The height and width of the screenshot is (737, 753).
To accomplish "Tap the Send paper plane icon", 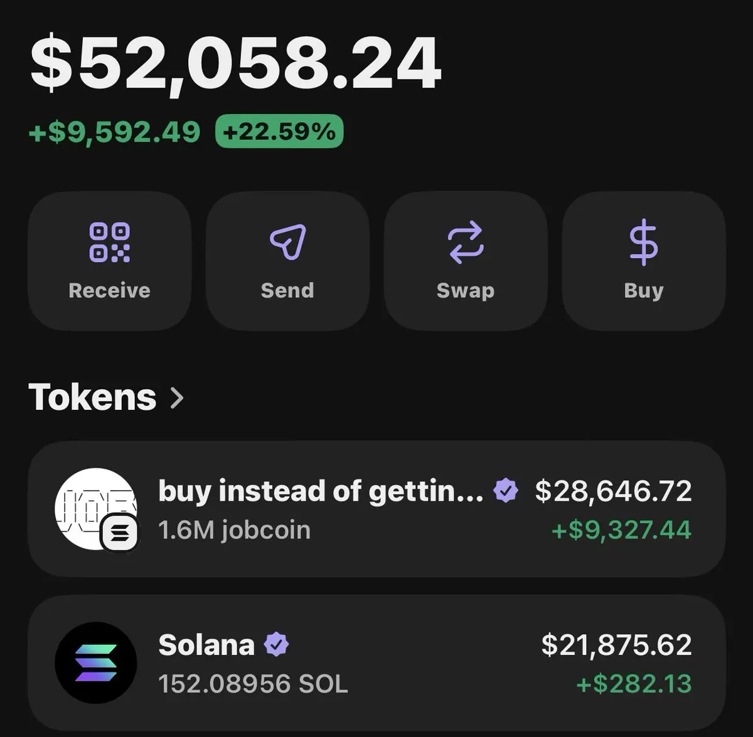I will click(287, 242).
